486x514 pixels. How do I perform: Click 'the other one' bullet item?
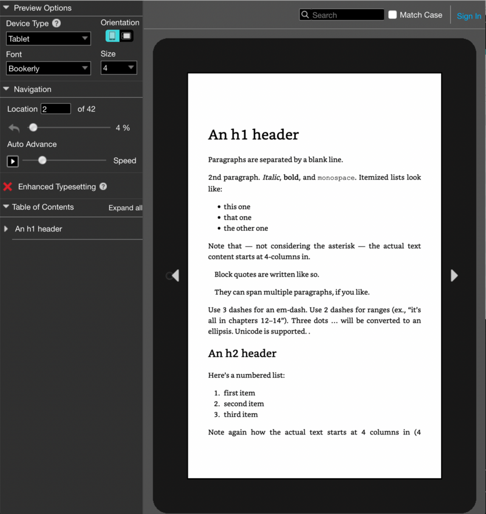(x=246, y=228)
